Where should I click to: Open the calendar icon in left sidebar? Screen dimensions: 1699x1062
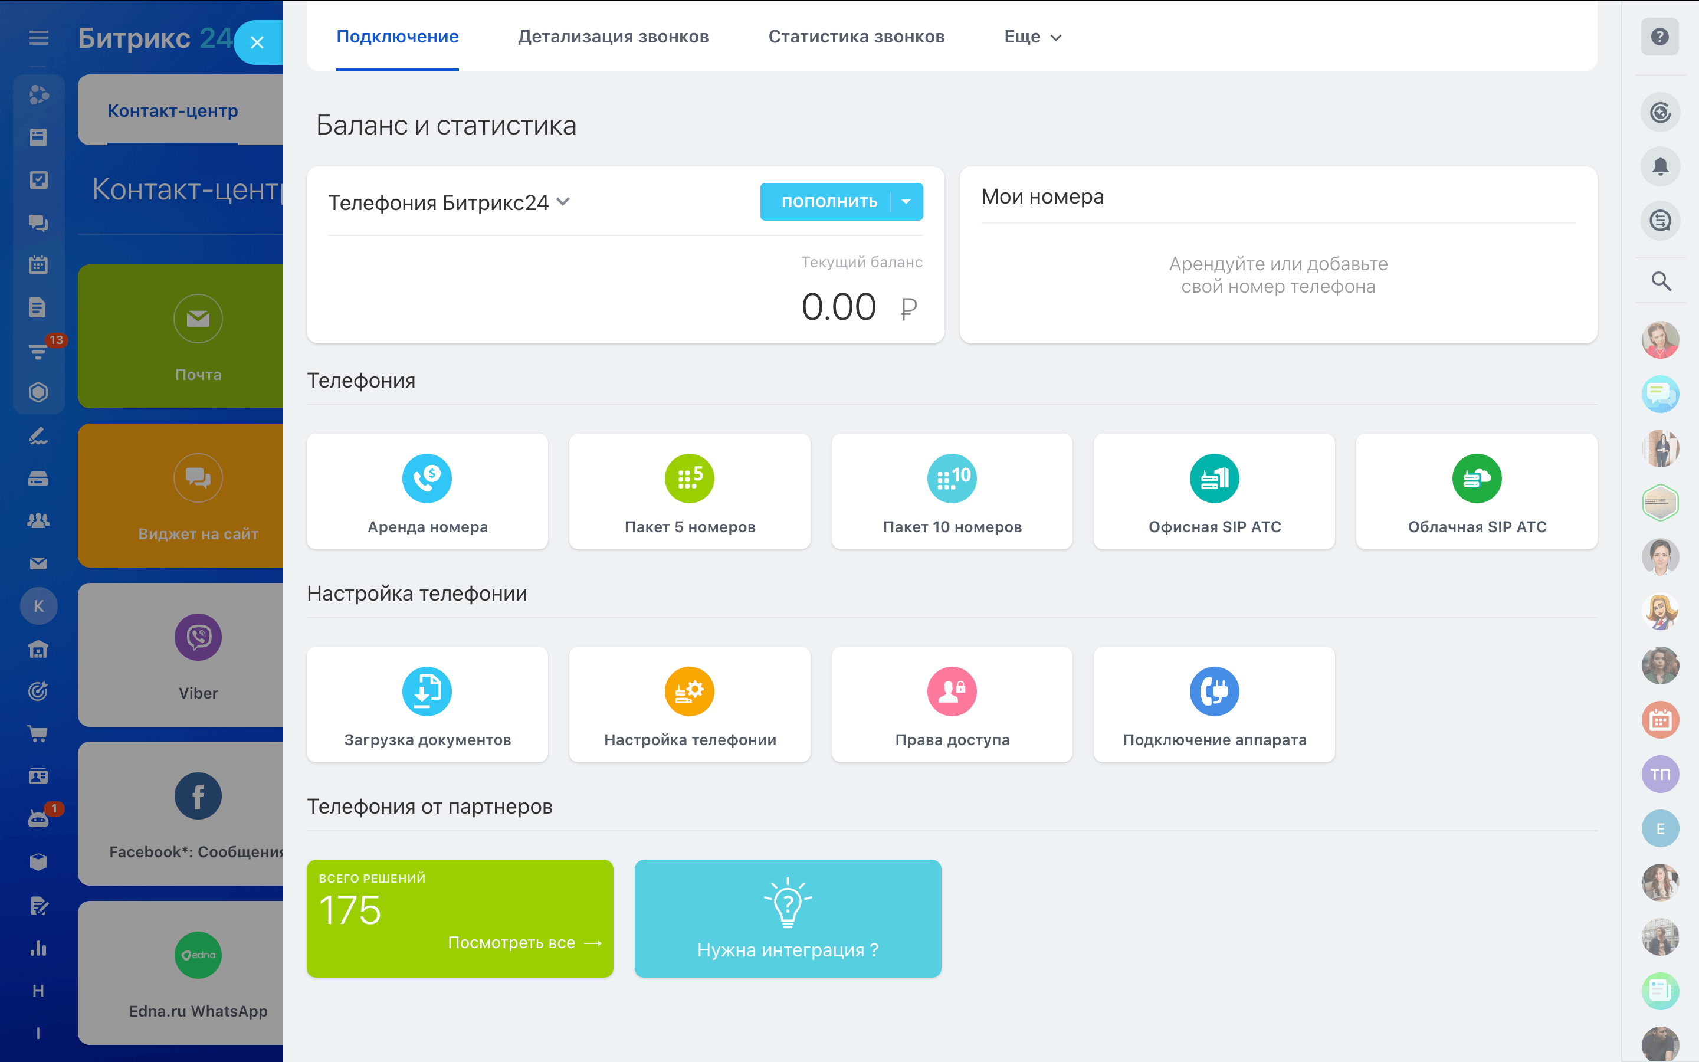38,265
